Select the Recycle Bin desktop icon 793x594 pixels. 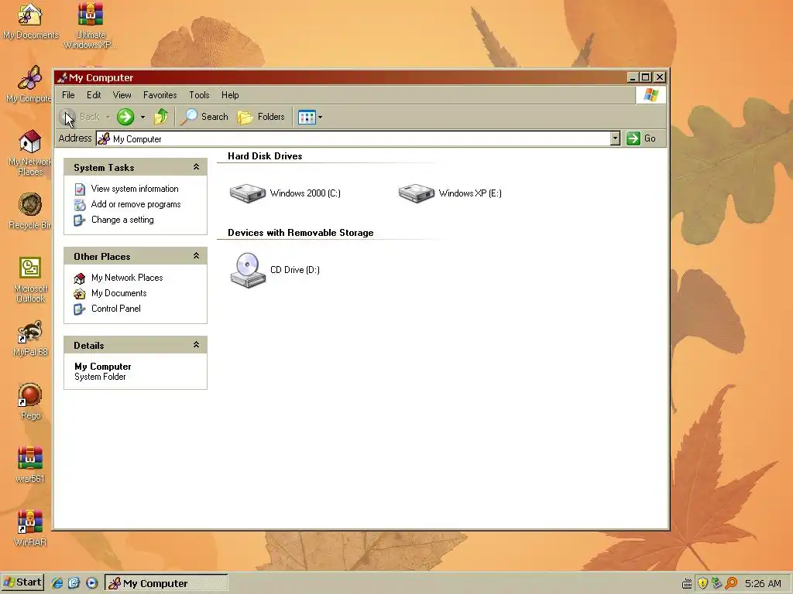click(x=30, y=211)
